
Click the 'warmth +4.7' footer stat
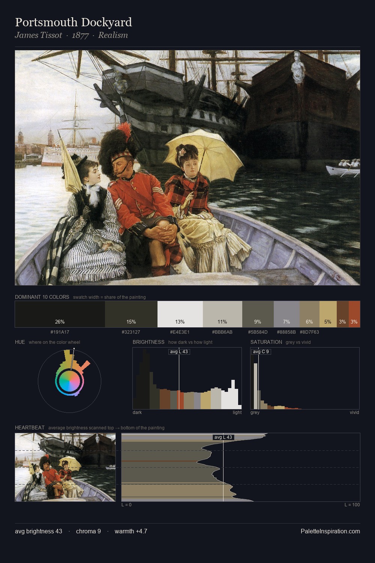pyautogui.click(x=131, y=531)
